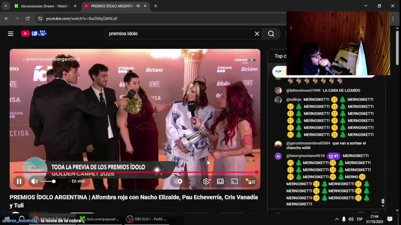This screenshot has height=225, width=401.
Task: Reload the page
Action: pyautogui.click(x=28, y=18)
